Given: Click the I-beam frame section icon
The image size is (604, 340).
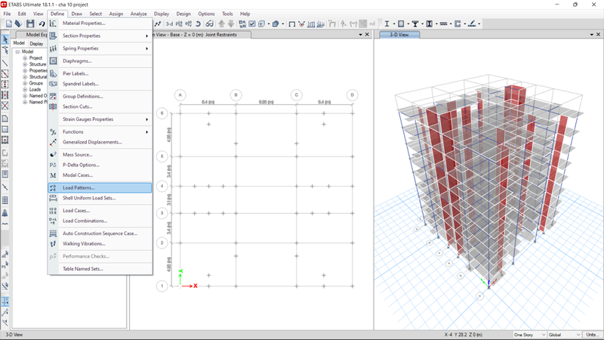Looking at the screenshot, I should [387, 24].
